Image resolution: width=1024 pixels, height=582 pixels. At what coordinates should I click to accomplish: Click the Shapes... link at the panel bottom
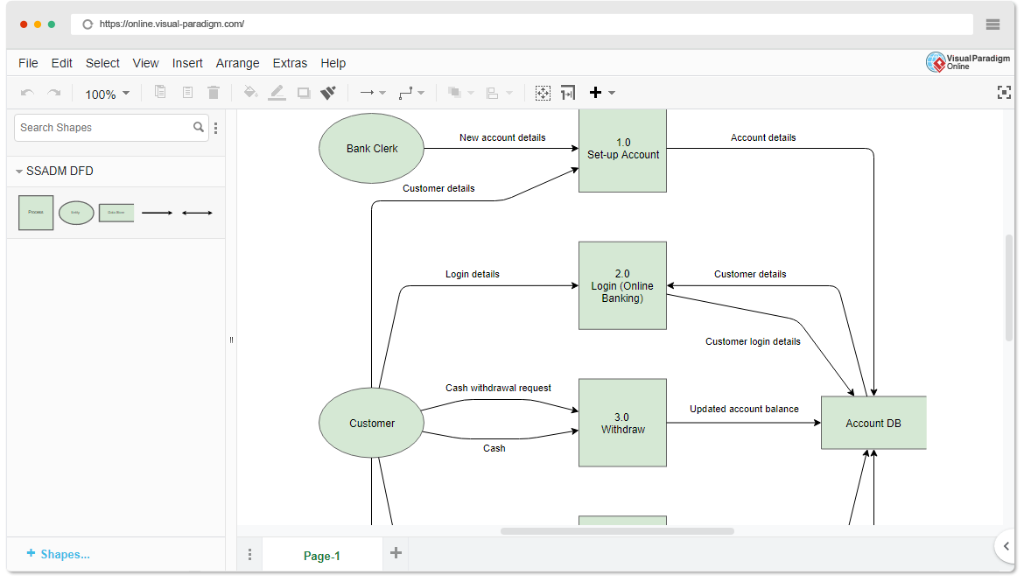(59, 554)
